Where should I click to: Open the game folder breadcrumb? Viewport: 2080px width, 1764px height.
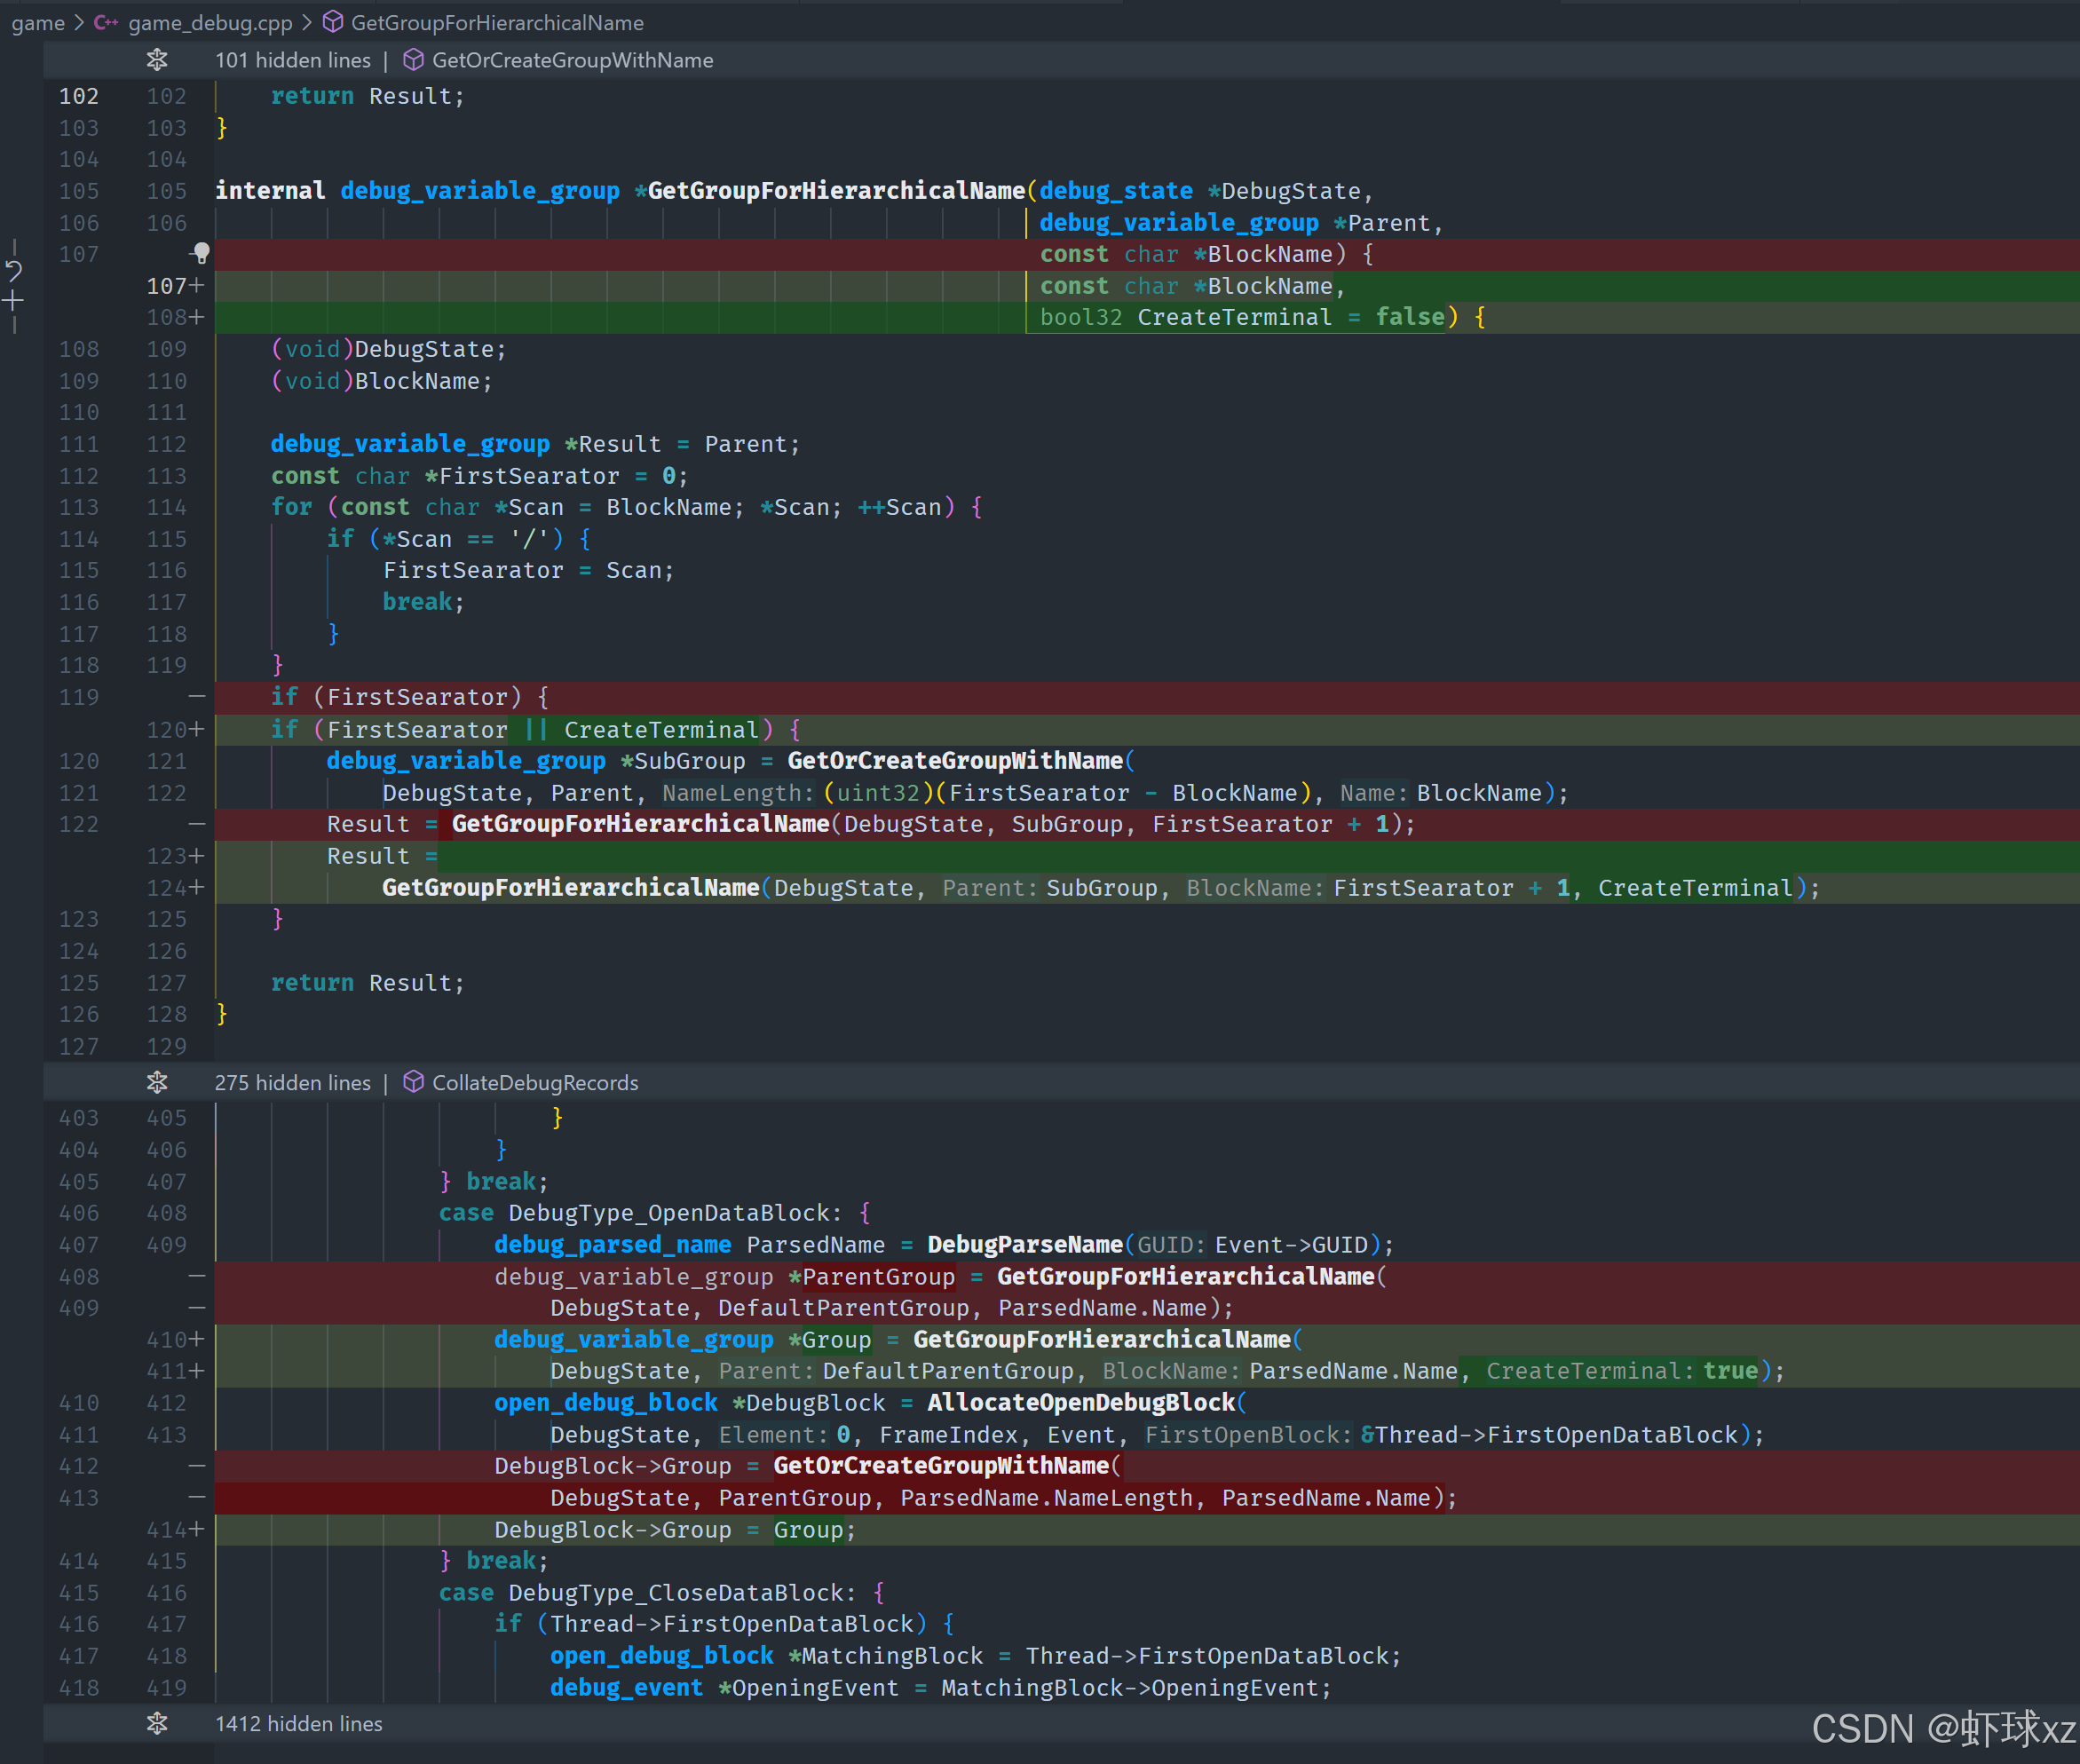pyautogui.click(x=38, y=22)
